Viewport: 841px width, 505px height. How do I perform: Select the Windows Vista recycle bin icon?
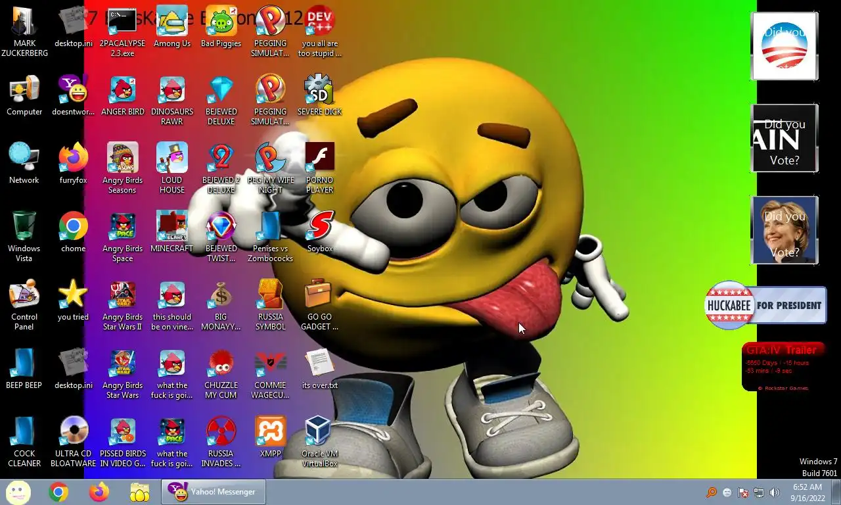24,236
